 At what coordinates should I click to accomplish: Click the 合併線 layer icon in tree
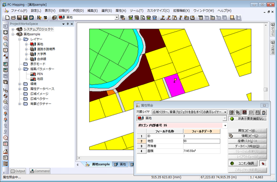(x=33, y=59)
